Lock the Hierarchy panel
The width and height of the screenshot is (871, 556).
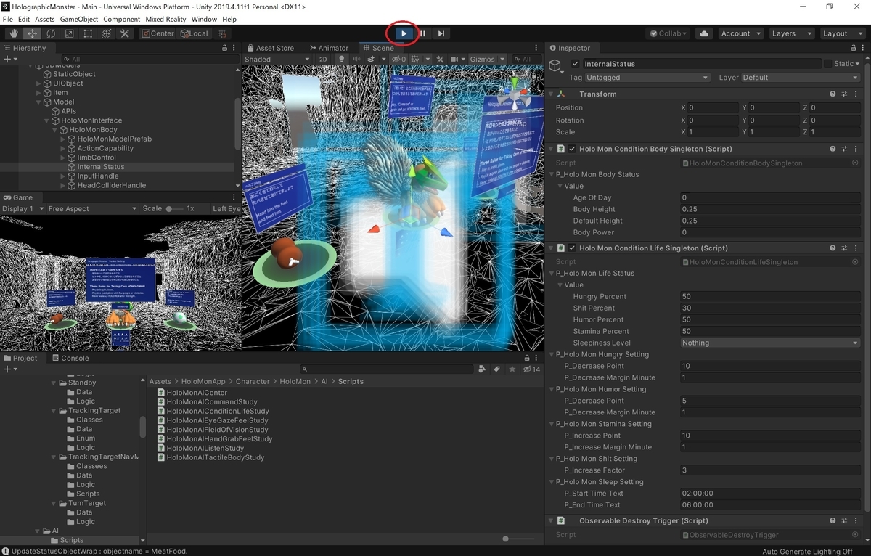pyautogui.click(x=225, y=48)
